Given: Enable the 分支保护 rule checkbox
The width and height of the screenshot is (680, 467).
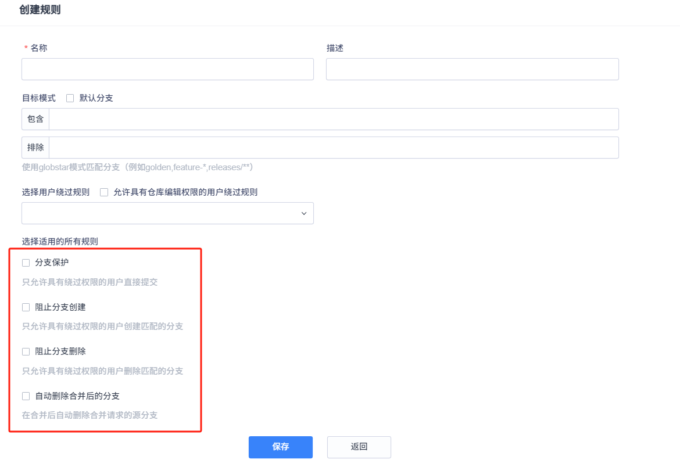Looking at the screenshot, I should (x=26, y=263).
